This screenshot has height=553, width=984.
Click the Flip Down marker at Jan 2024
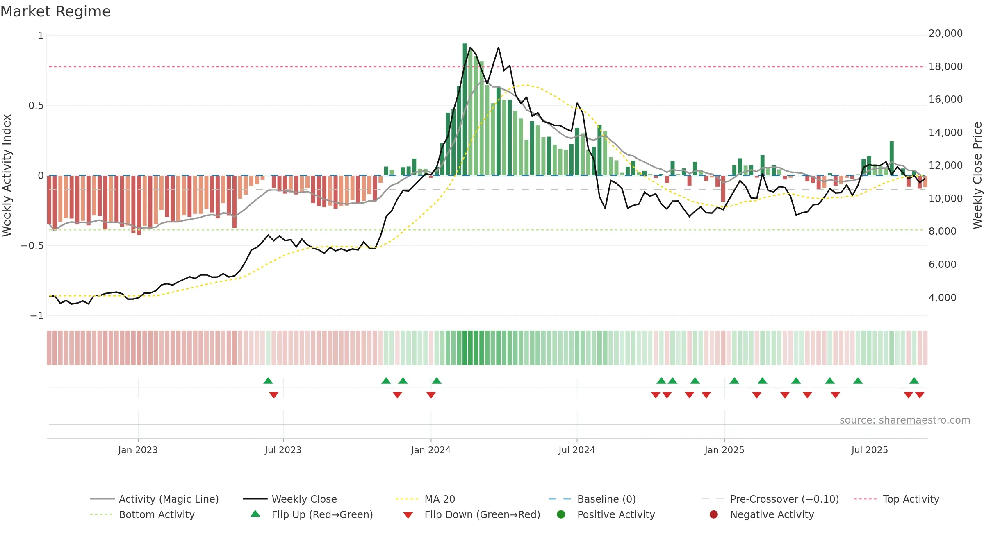tap(431, 395)
